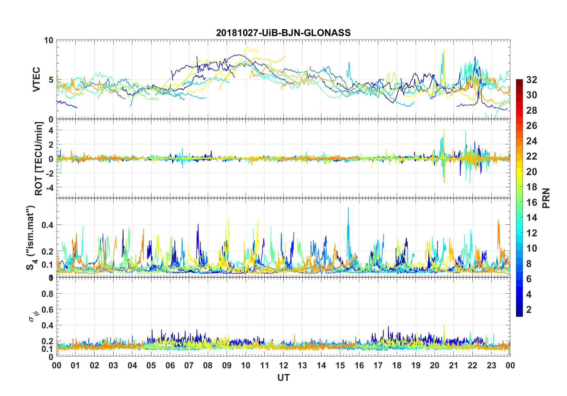Click colorbar tick label 12
The width and height of the screenshot is (567, 396).
(x=532, y=233)
